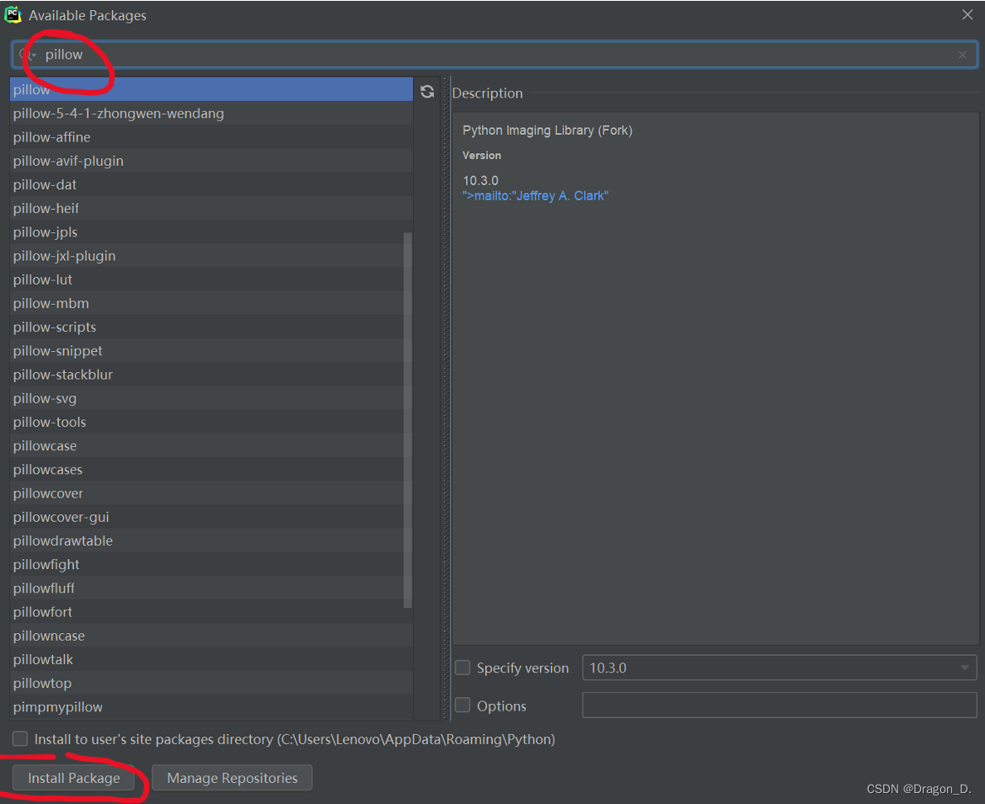Select the pillowcover-gui package
The image size is (985, 804).
tap(211, 517)
